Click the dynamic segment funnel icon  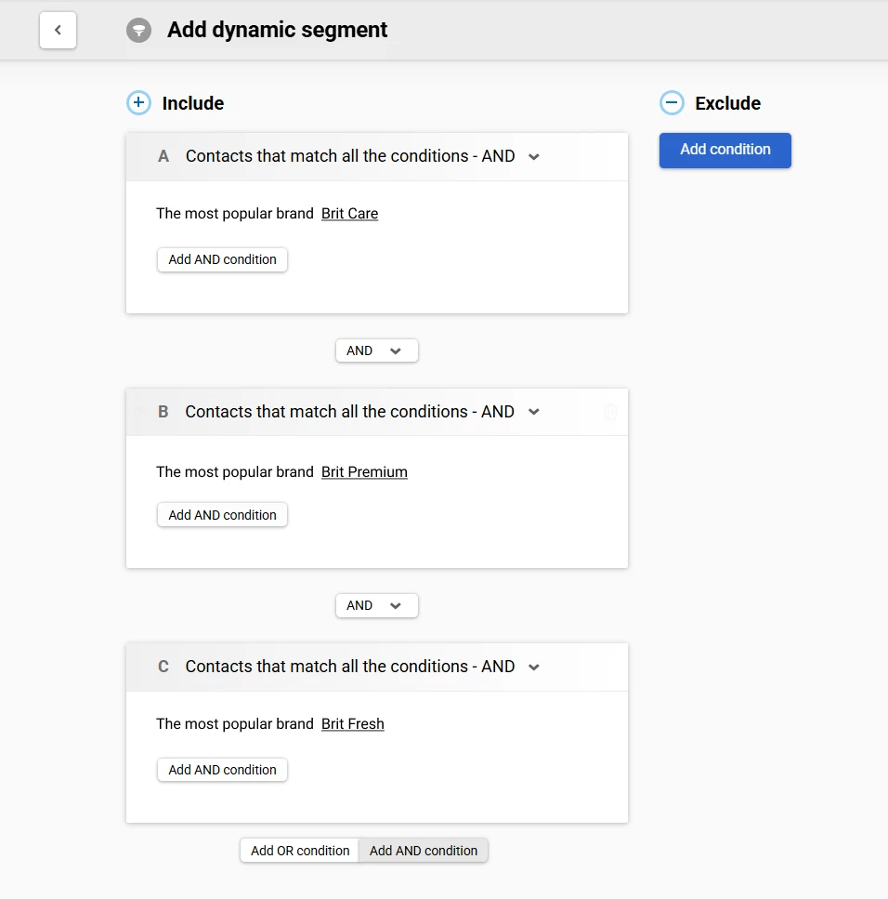pyautogui.click(x=138, y=30)
